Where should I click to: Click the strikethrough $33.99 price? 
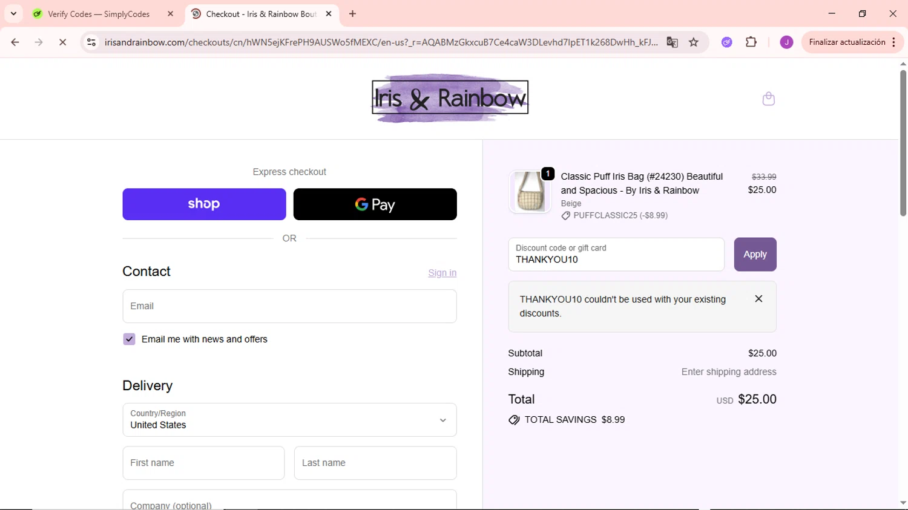[x=763, y=177]
